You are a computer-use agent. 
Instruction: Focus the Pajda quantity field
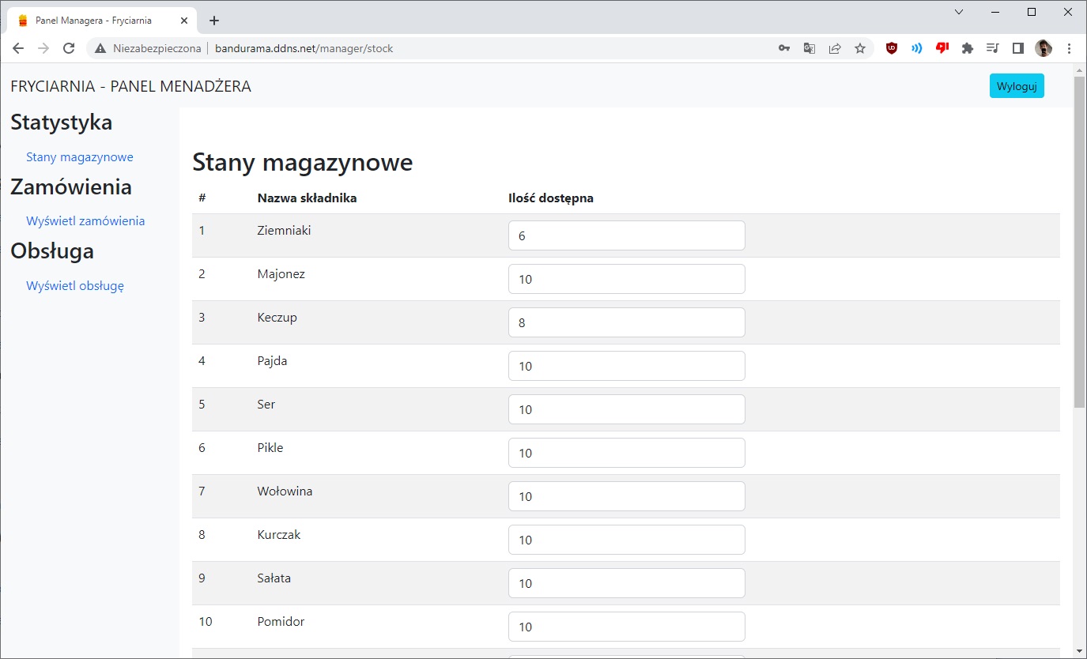626,366
